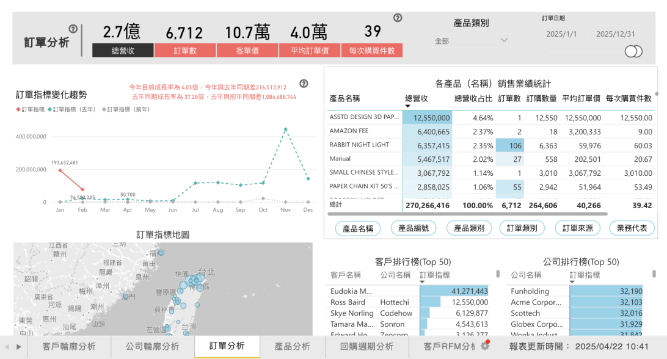Switch to the 客戶RFM分析 tab
This screenshot has width=667, height=359.
pyautogui.click(x=450, y=347)
